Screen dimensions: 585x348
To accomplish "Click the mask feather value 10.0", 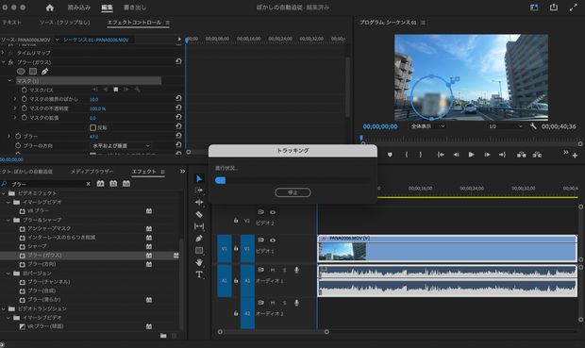I will [x=93, y=100].
